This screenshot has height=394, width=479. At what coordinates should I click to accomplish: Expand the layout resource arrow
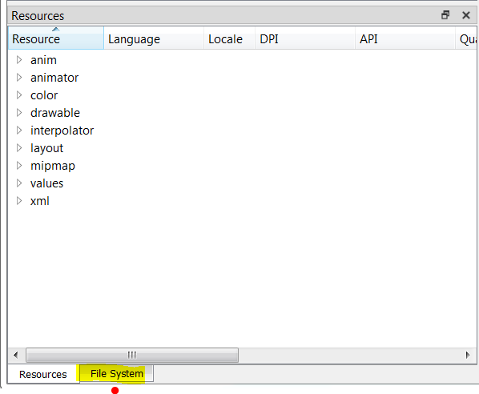tap(19, 148)
